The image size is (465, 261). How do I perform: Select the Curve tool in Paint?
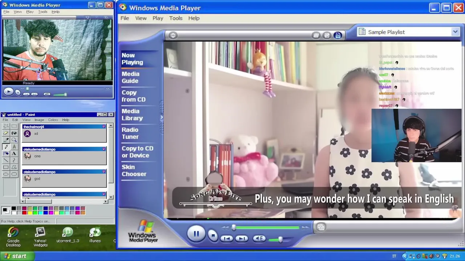point(14,160)
